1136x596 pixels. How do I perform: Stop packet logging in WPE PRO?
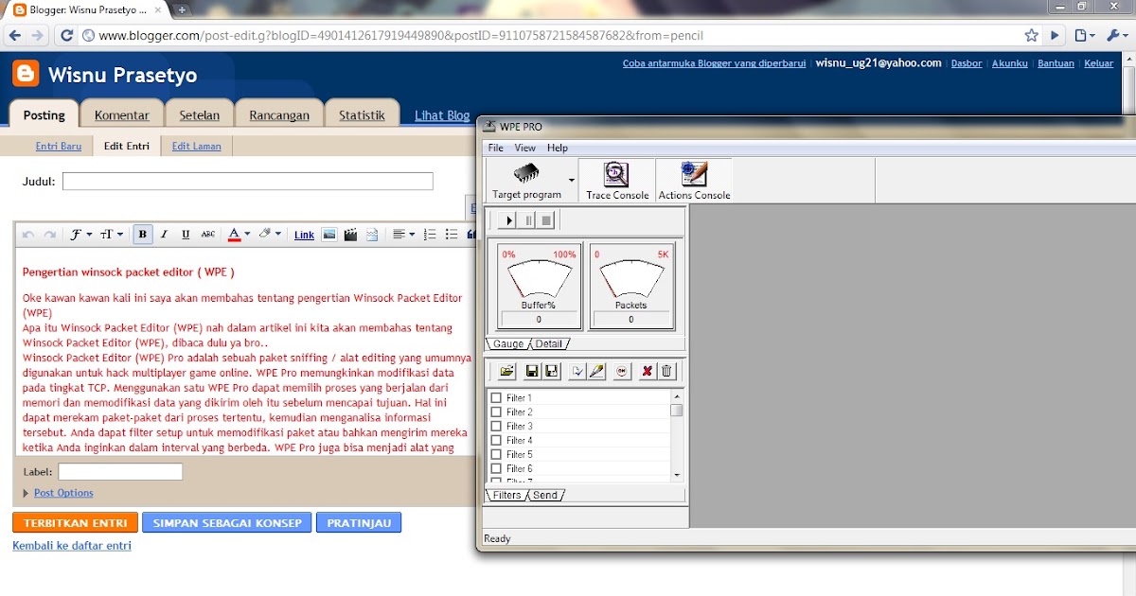tap(545, 219)
